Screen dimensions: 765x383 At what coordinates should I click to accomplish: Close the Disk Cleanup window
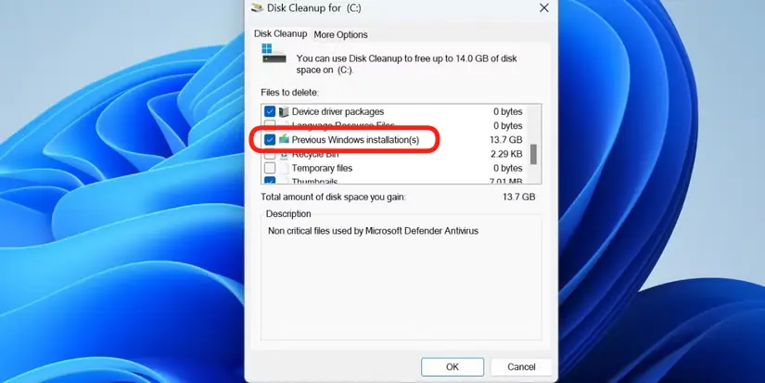click(544, 7)
